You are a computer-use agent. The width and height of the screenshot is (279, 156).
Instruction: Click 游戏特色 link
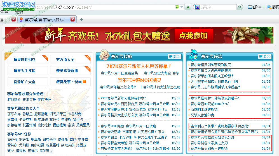(44, 100)
